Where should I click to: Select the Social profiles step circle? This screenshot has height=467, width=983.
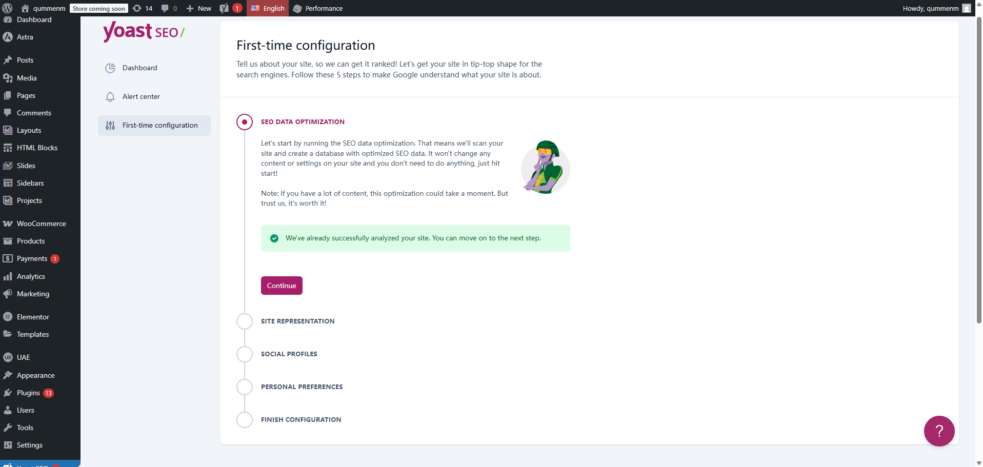click(245, 354)
